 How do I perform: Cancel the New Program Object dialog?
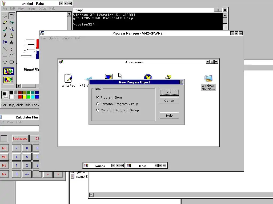[x=169, y=101]
